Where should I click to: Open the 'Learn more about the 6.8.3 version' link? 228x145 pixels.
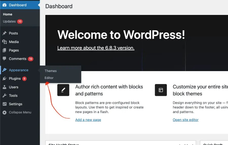pyautogui.click(x=96, y=48)
